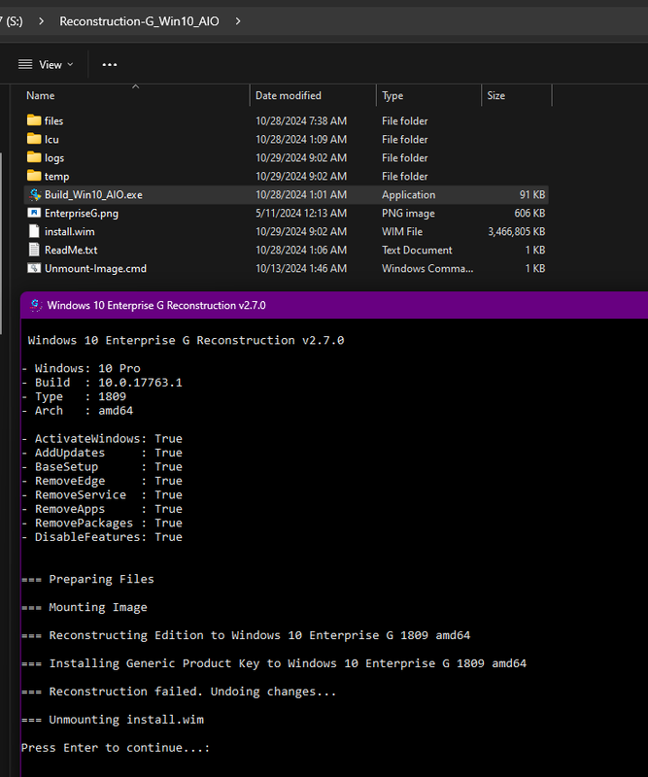This screenshot has width=648, height=777.
Task: Click the 3,466,805 KB size value
Action: (516, 231)
